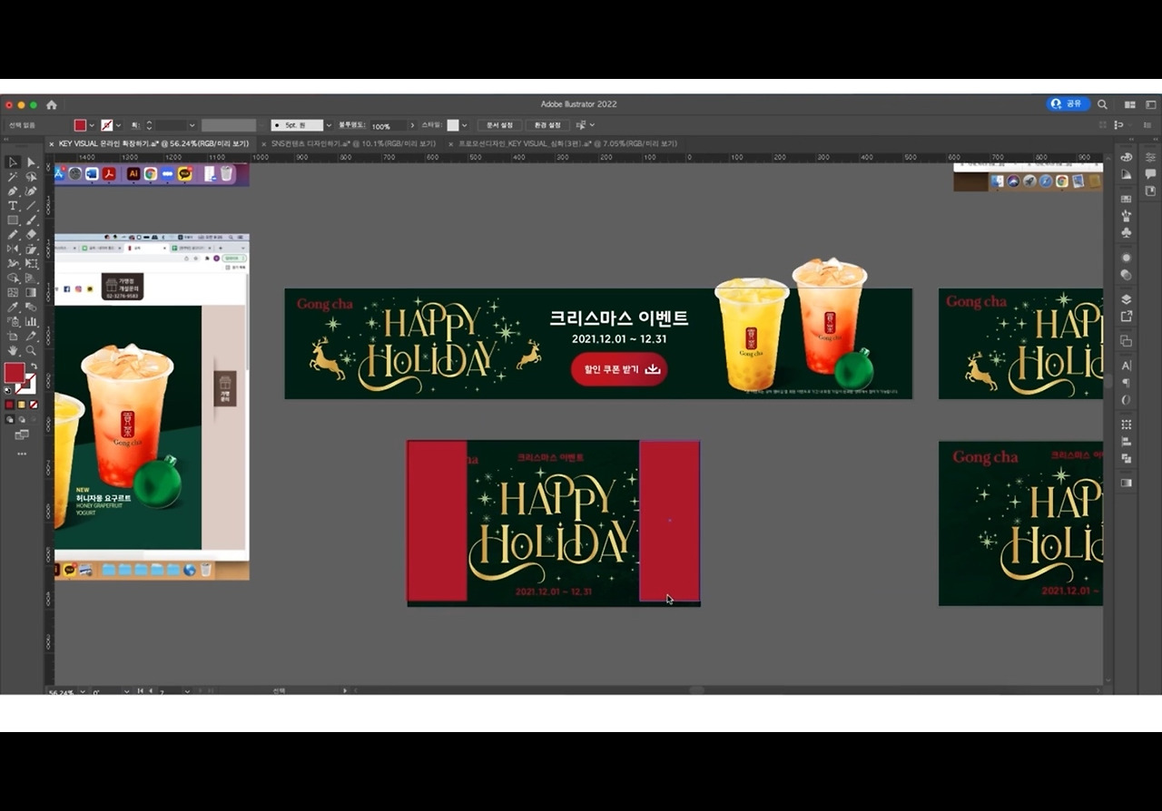Screen dimensions: 1162x811
Task: Open the Asset Export panel icon
Action: [1127, 316]
